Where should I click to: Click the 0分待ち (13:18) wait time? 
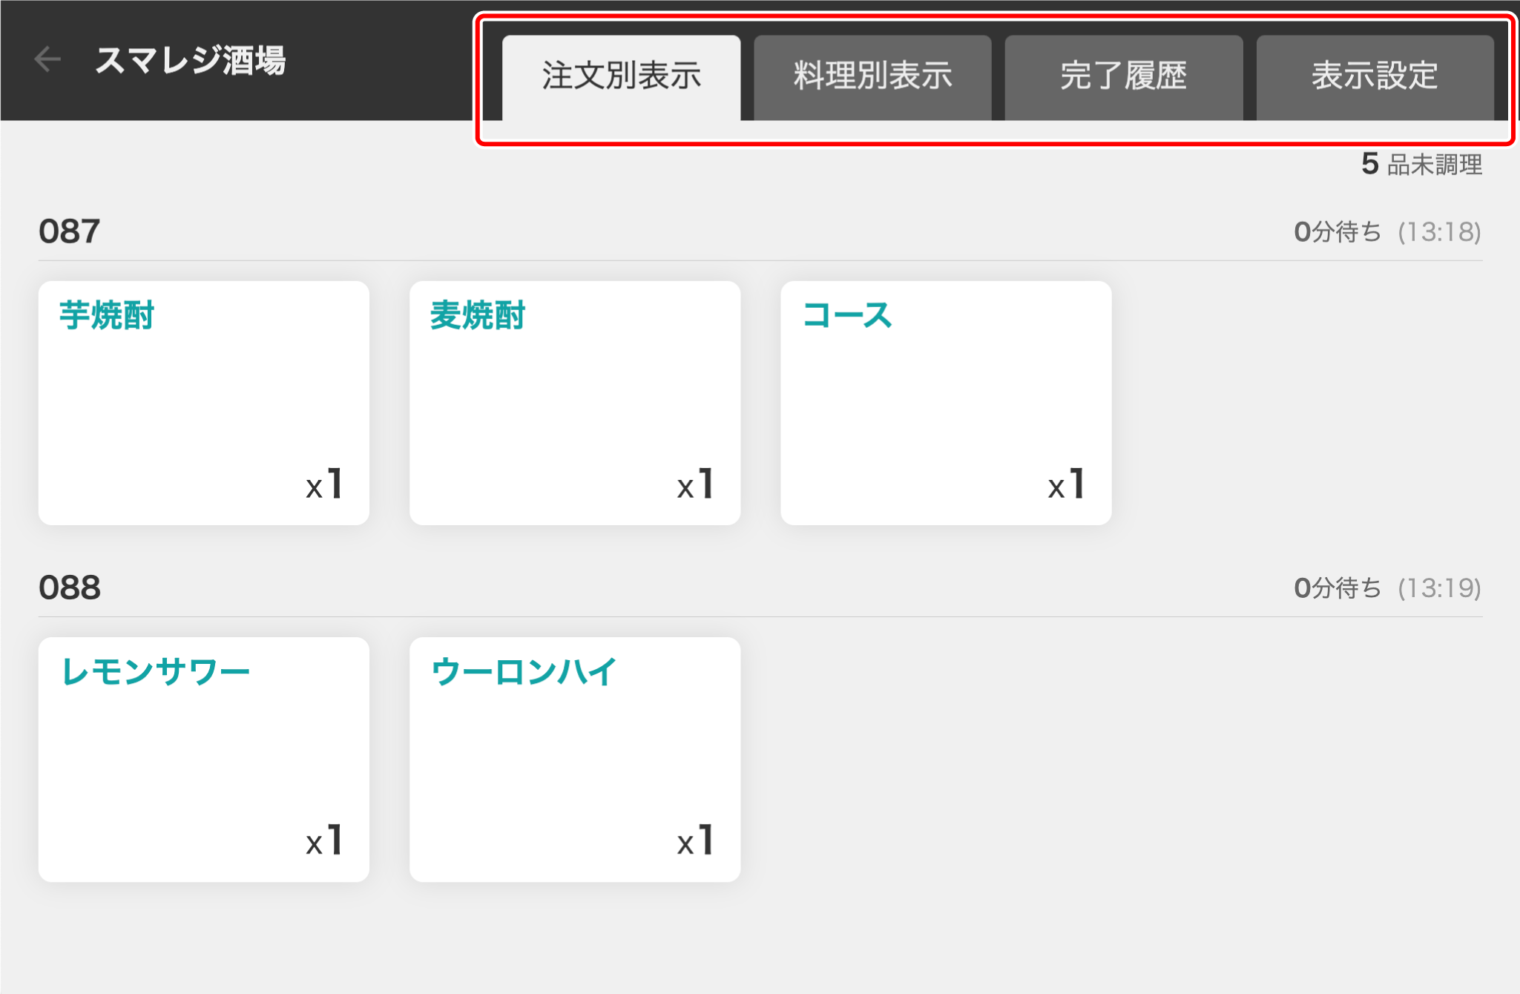[1387, 232]
